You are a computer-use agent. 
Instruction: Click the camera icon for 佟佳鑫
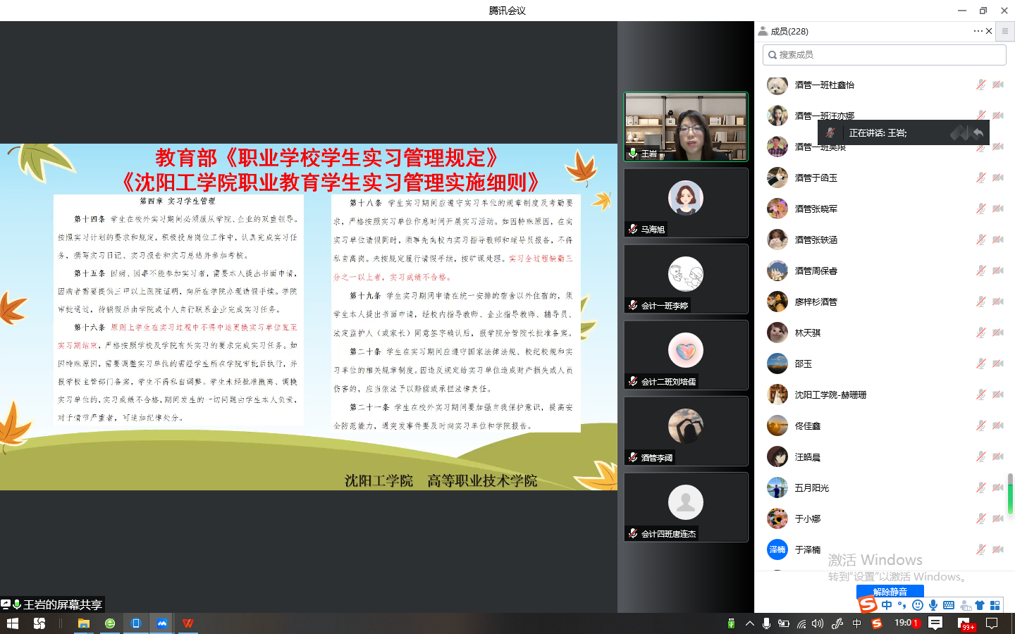coord(998,425)
